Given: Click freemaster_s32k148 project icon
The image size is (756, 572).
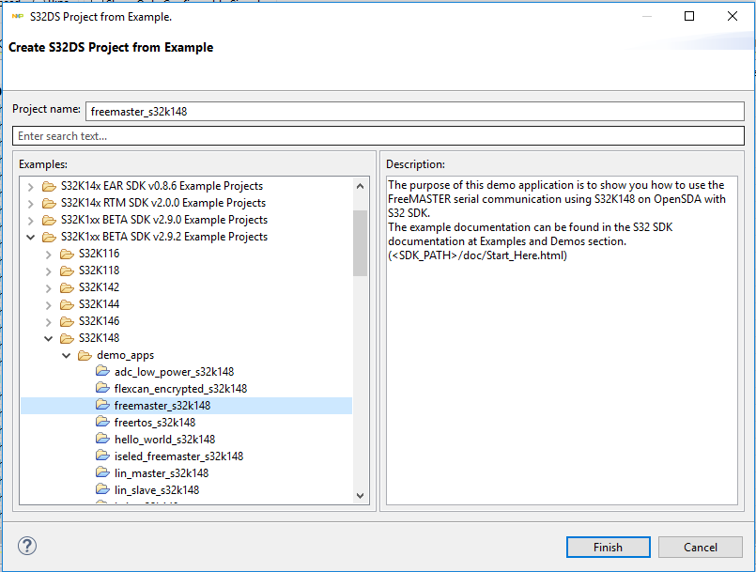Looking at the screenshot, I should point(102,405).
